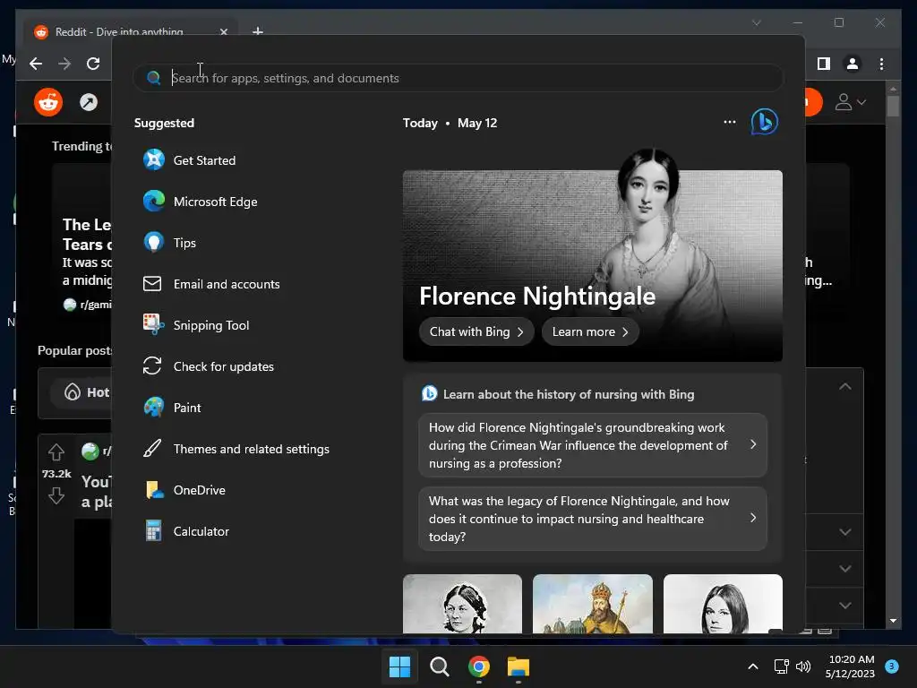The image size is (917, 688).
Task: Show hidden system tray icons
Action: pyautogui.click(x=753, y=666)
